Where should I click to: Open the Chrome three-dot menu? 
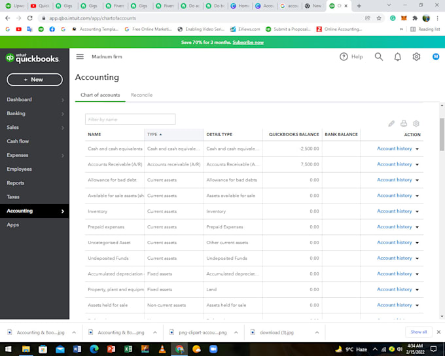tap(437, 18)
